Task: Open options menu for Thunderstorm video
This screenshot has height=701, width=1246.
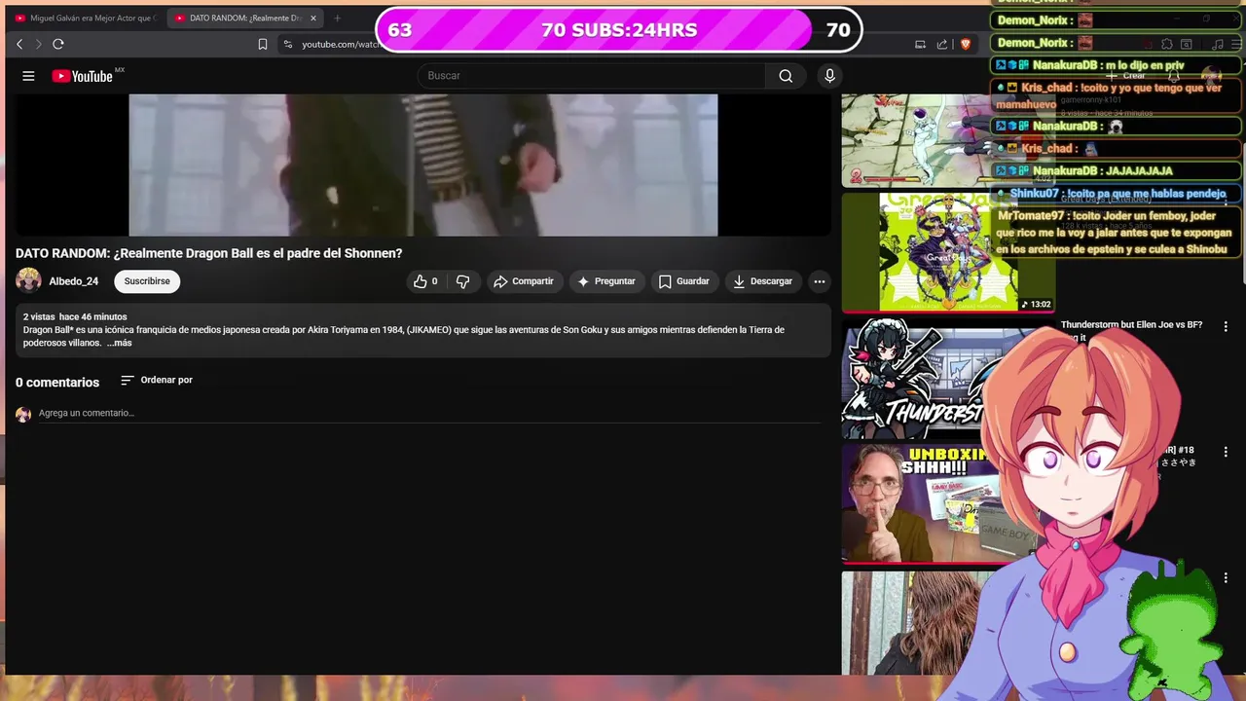Action: [x=1226, y=327]
